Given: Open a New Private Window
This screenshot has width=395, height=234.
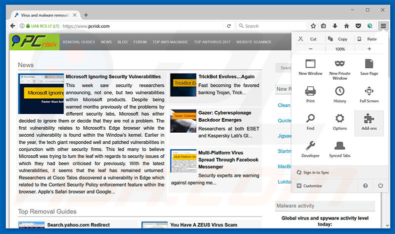Looking at the screenshot, I should click(x=339, y=70).
